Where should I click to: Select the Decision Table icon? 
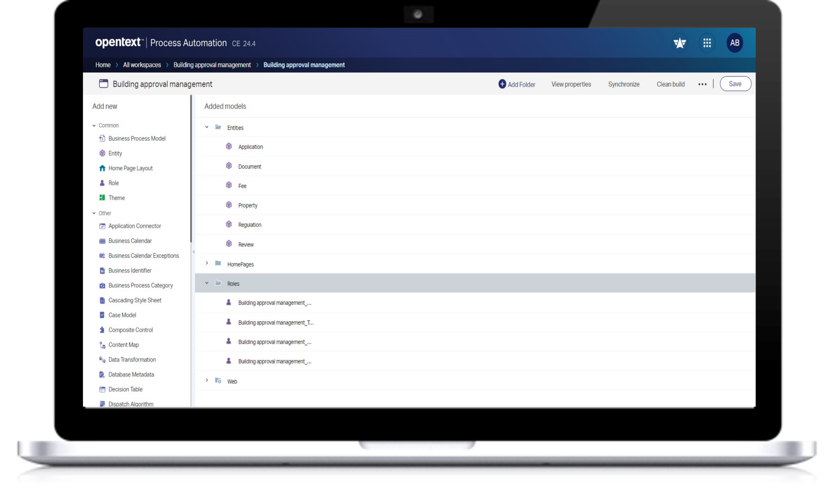pos(102,389)
